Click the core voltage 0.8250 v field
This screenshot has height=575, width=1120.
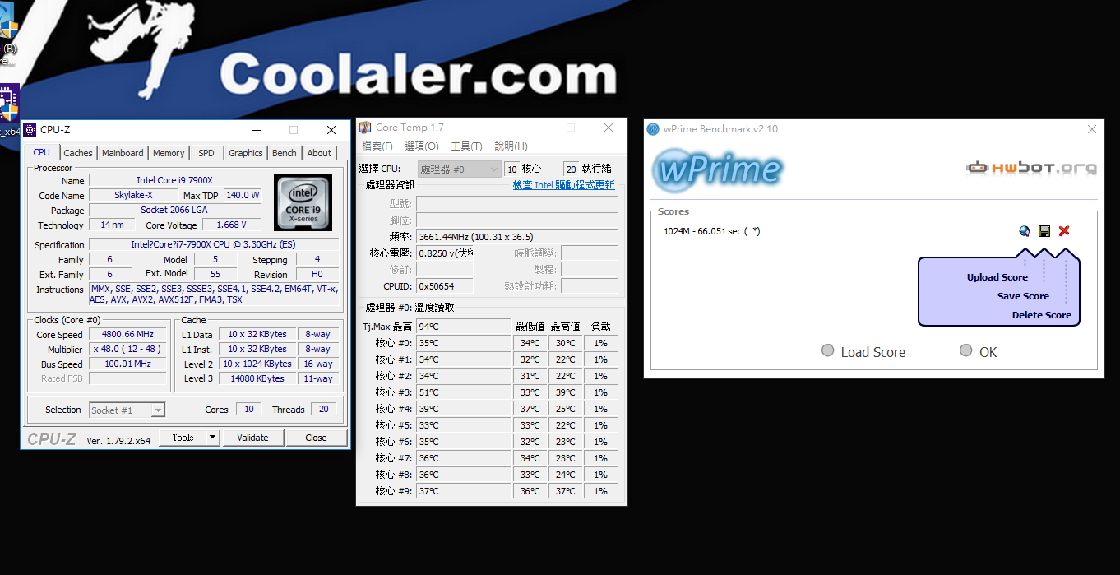(445, 253)
